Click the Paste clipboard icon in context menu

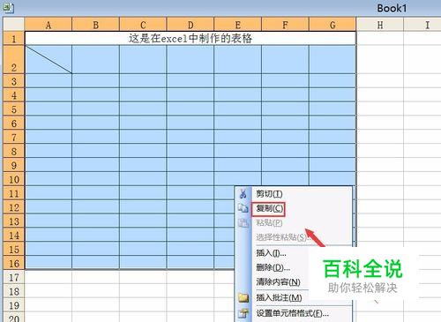click(243, 222)
